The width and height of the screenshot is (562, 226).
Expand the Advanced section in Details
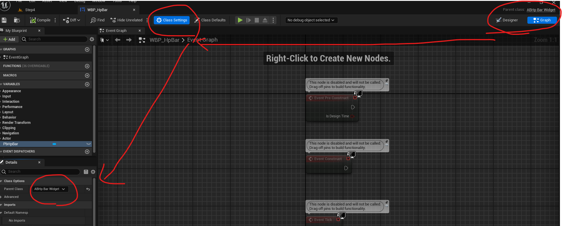click(x=1, y=197)
